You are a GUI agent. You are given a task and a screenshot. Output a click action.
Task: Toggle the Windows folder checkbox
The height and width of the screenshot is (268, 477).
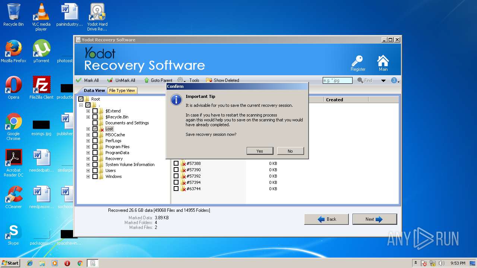click(95, 176)
